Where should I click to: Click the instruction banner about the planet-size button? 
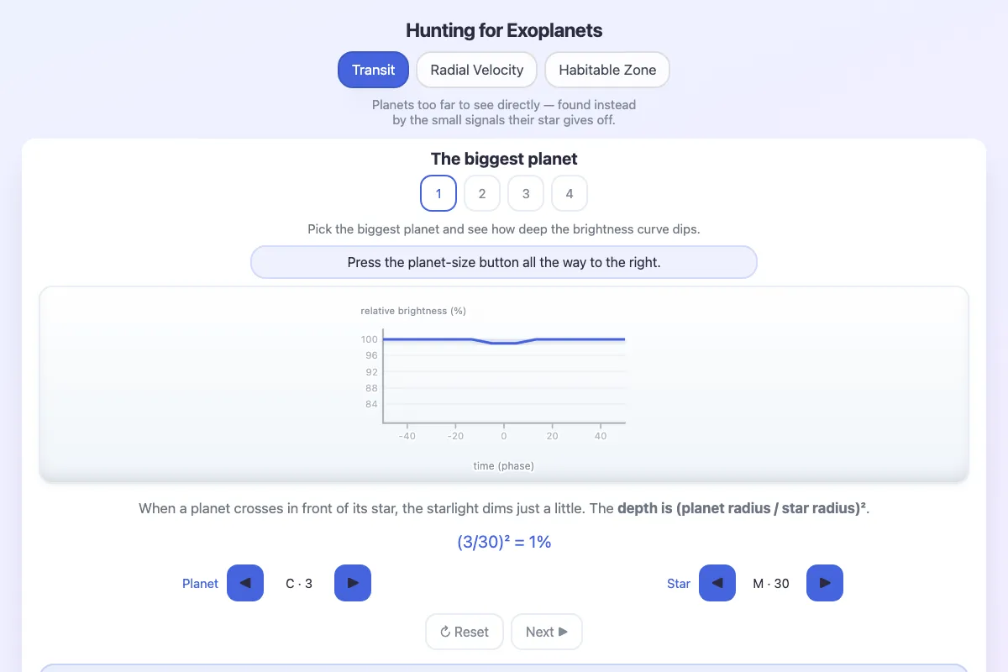[504, 262]
